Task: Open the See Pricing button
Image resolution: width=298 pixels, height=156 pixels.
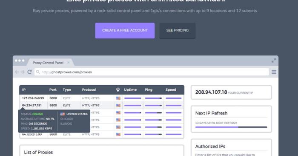Action: point(178,31)
